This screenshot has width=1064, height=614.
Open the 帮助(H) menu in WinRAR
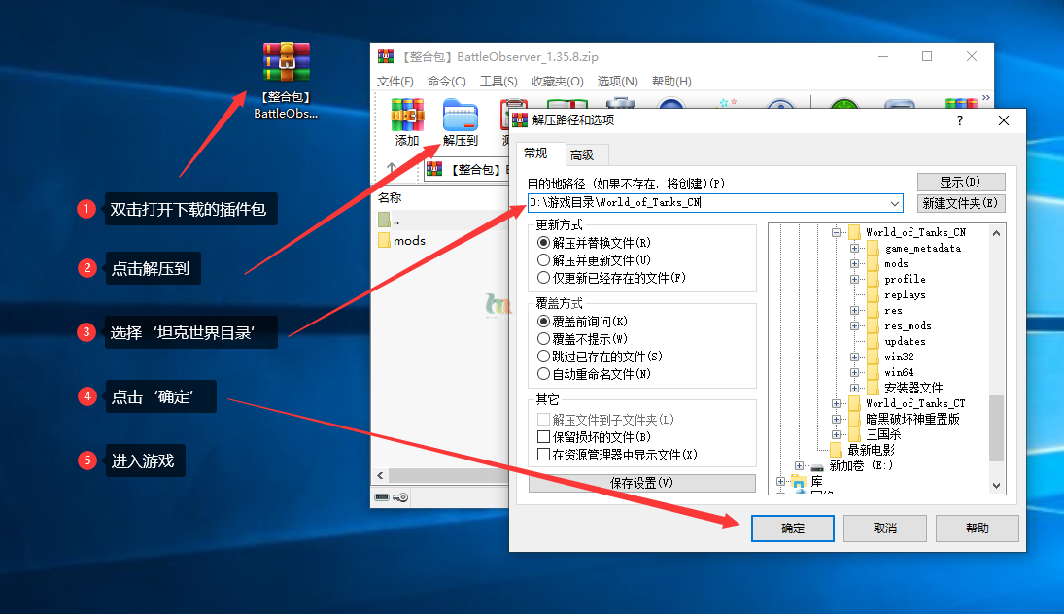click(x=671, y=82)
